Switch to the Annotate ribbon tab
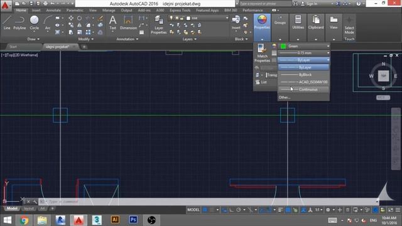402x226 pixels. tap(53, 10)
